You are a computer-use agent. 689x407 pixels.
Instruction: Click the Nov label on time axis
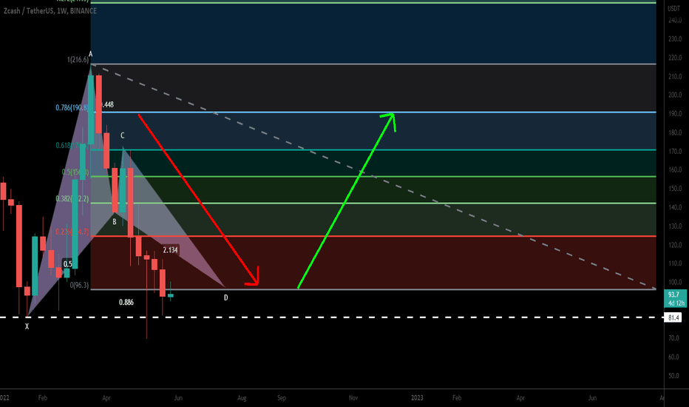tap(353, 398)
